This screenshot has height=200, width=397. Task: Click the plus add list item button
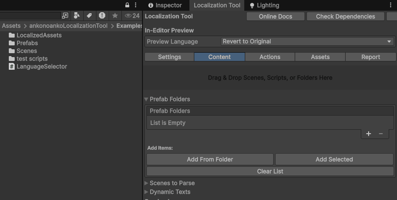tap(369, 134)
